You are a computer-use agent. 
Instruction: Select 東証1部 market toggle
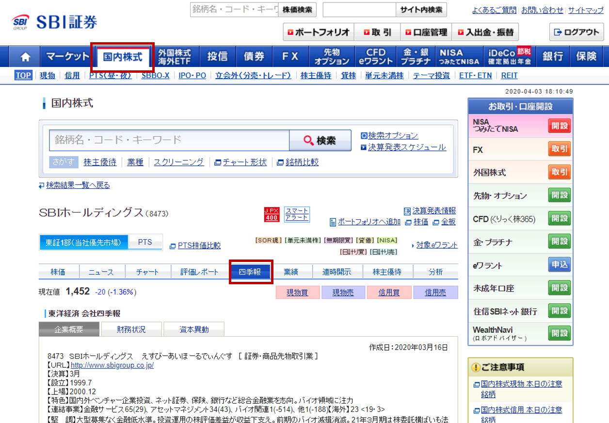83,242
